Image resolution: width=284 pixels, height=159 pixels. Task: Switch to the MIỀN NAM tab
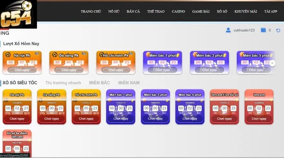point(128,83)
